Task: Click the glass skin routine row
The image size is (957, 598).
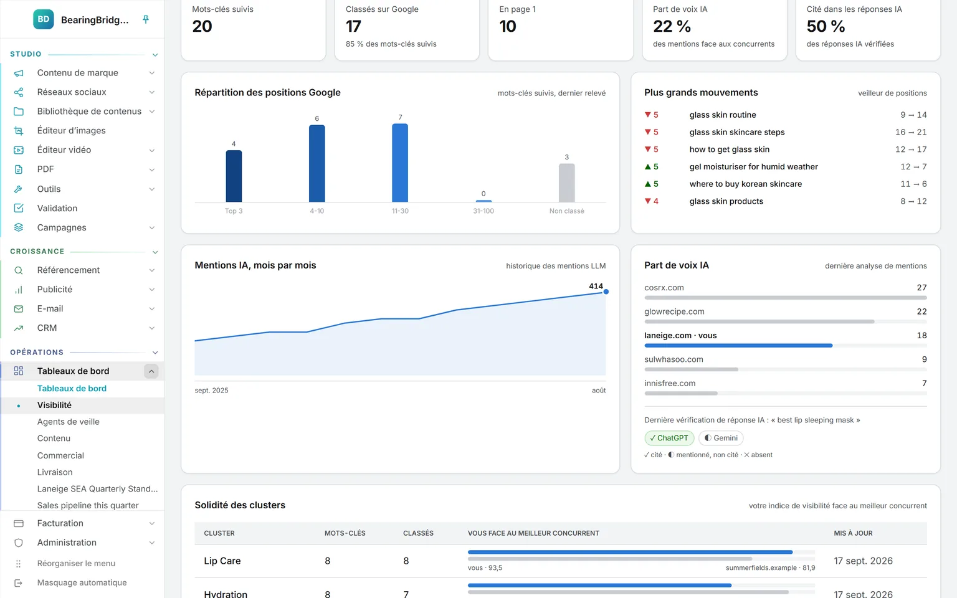Action: click(x=786, y=115)
